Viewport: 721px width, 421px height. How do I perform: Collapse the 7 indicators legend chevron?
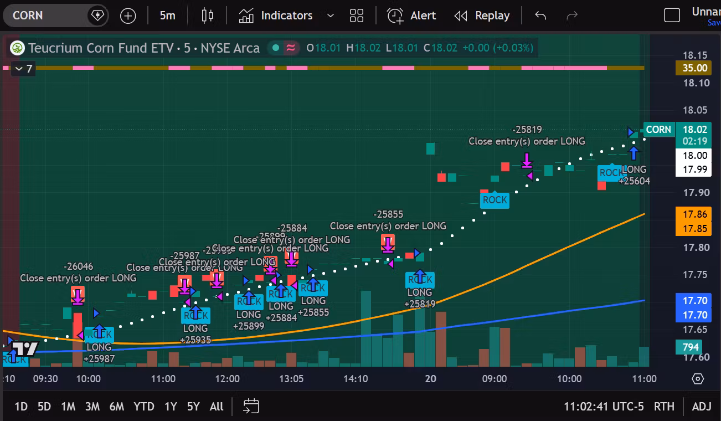coord(24,69)
